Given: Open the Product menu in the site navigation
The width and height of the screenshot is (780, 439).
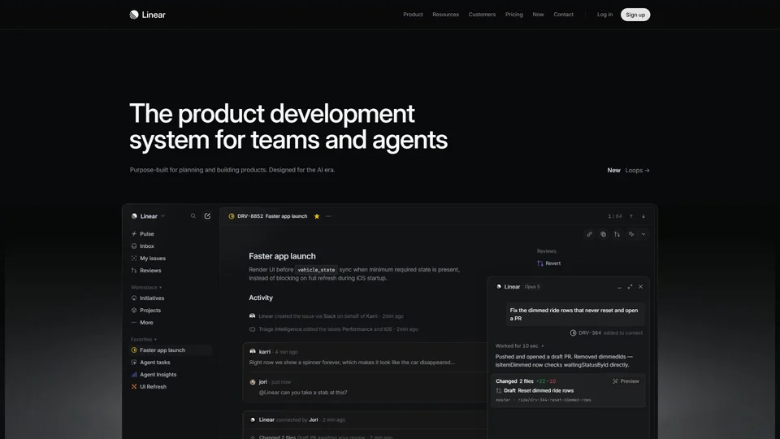Looking at the screenshot, I should click(413, 15).
